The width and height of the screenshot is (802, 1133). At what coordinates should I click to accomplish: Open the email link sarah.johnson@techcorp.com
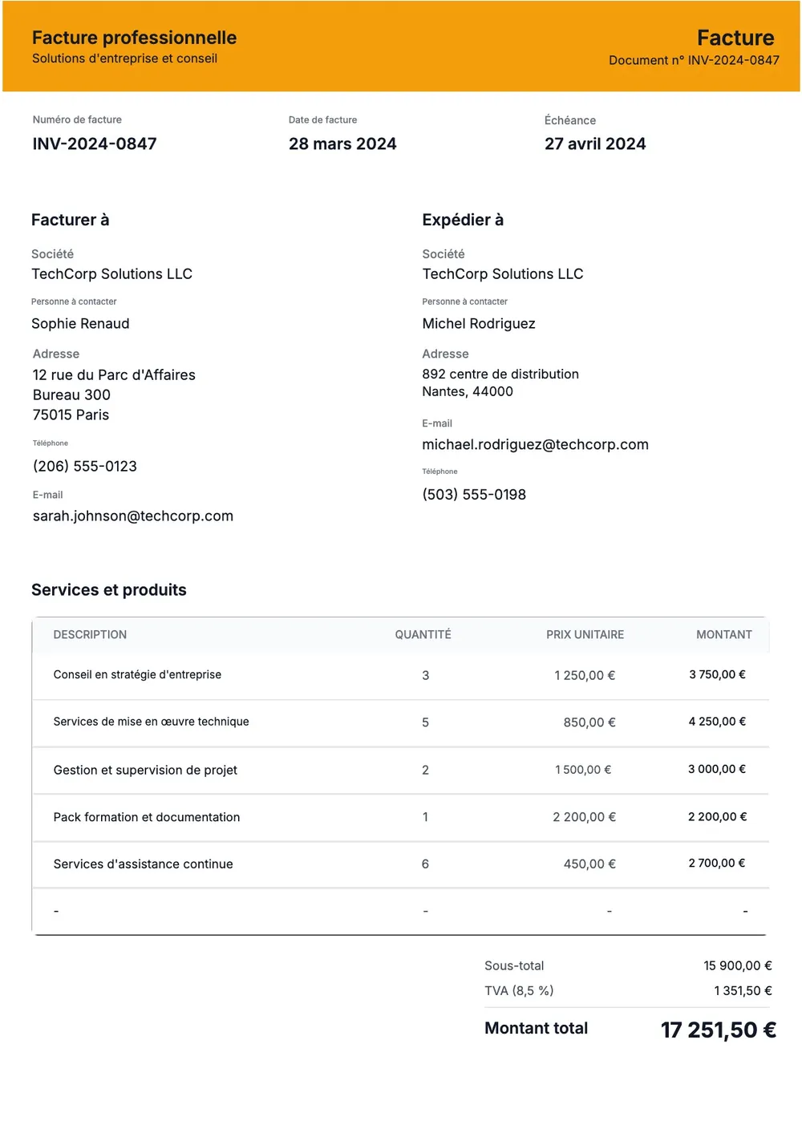(133, 516)
